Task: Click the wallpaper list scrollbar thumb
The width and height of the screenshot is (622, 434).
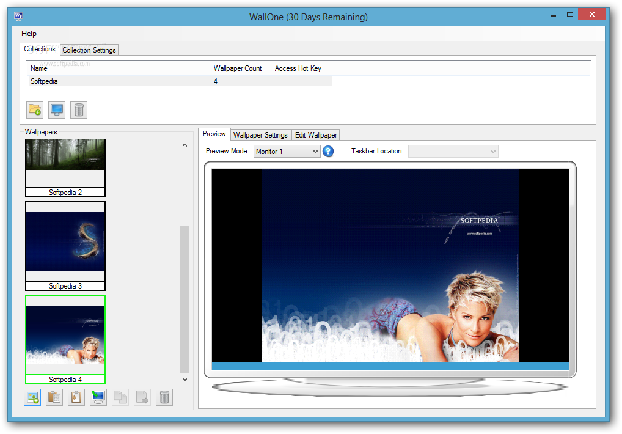Action: (x=185, y=300)
